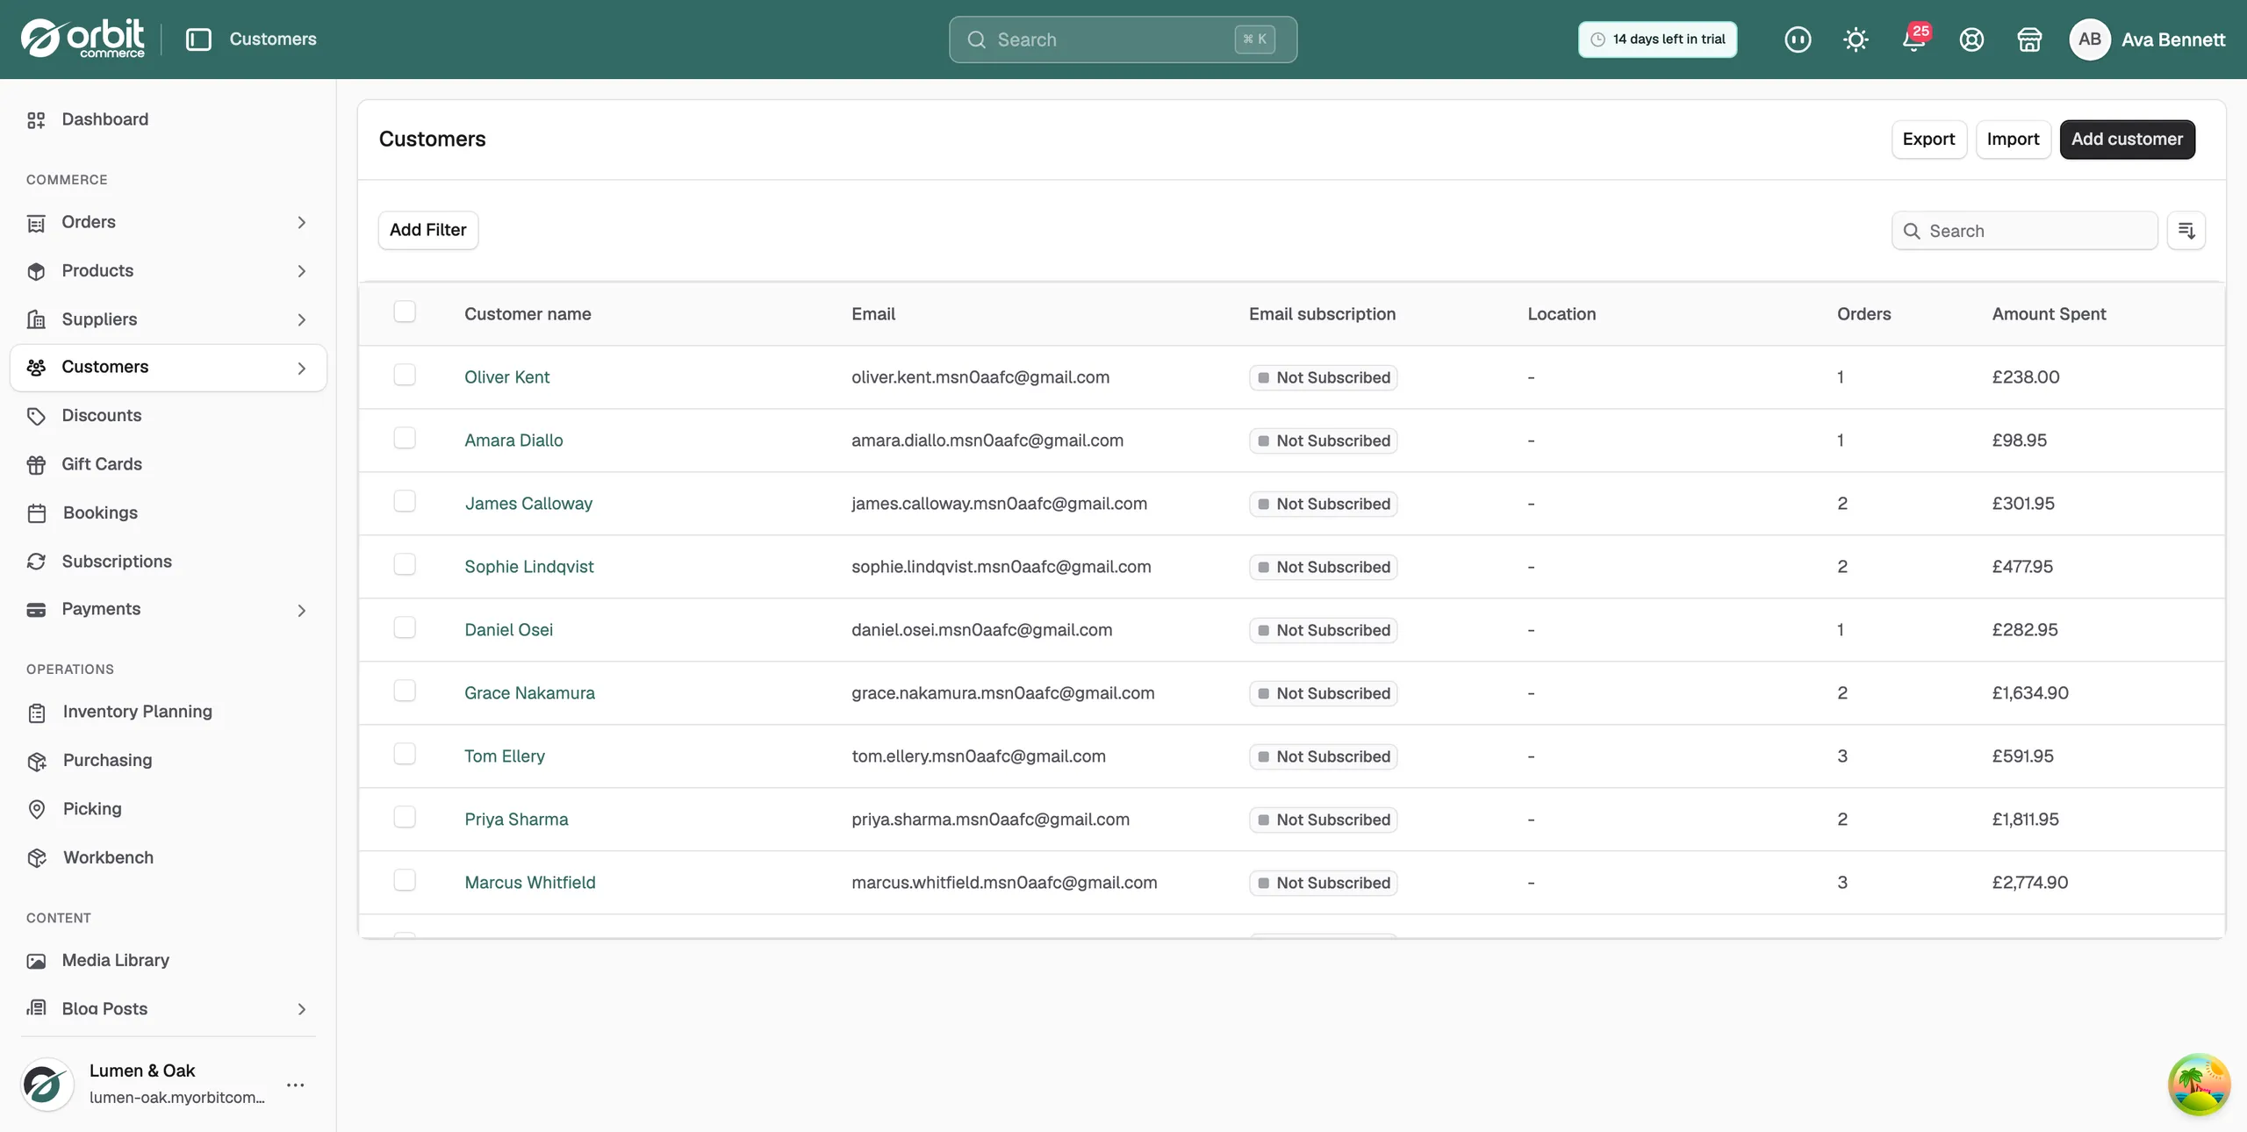Click the Payments card icon

click(36, 610)
